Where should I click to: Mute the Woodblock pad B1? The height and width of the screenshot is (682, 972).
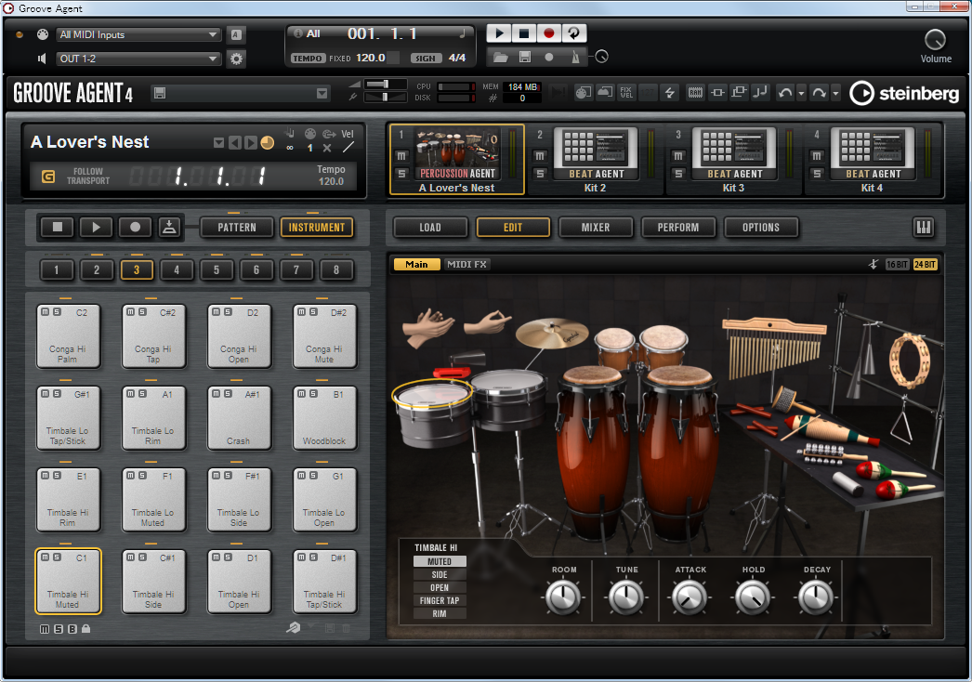(301, 394)
